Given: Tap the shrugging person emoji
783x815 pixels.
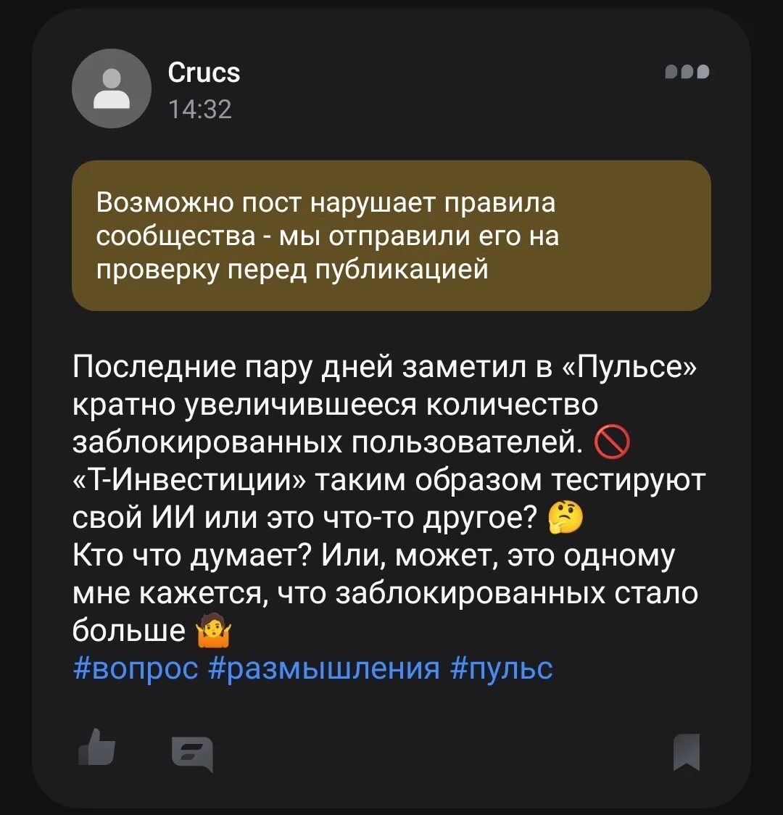Looking at the screenshot, I should coord(212,631).
